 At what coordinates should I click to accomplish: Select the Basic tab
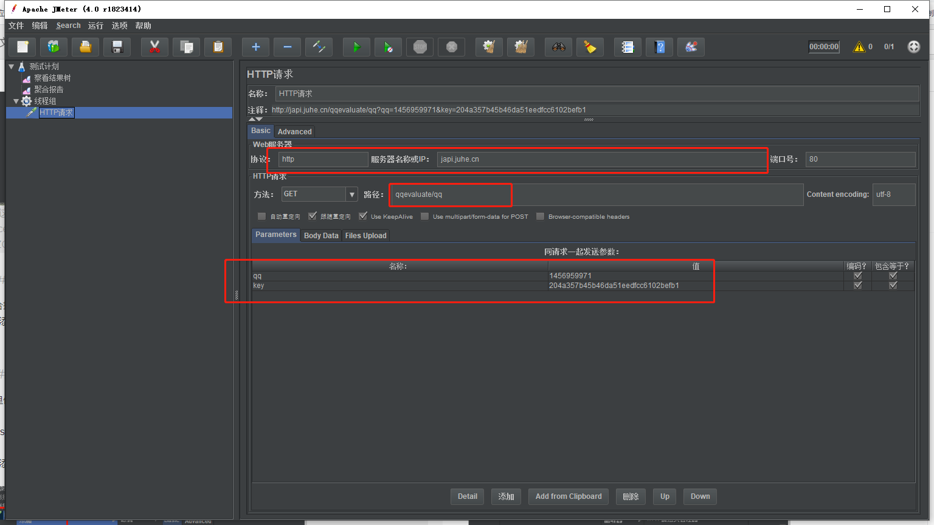[261, 131]
